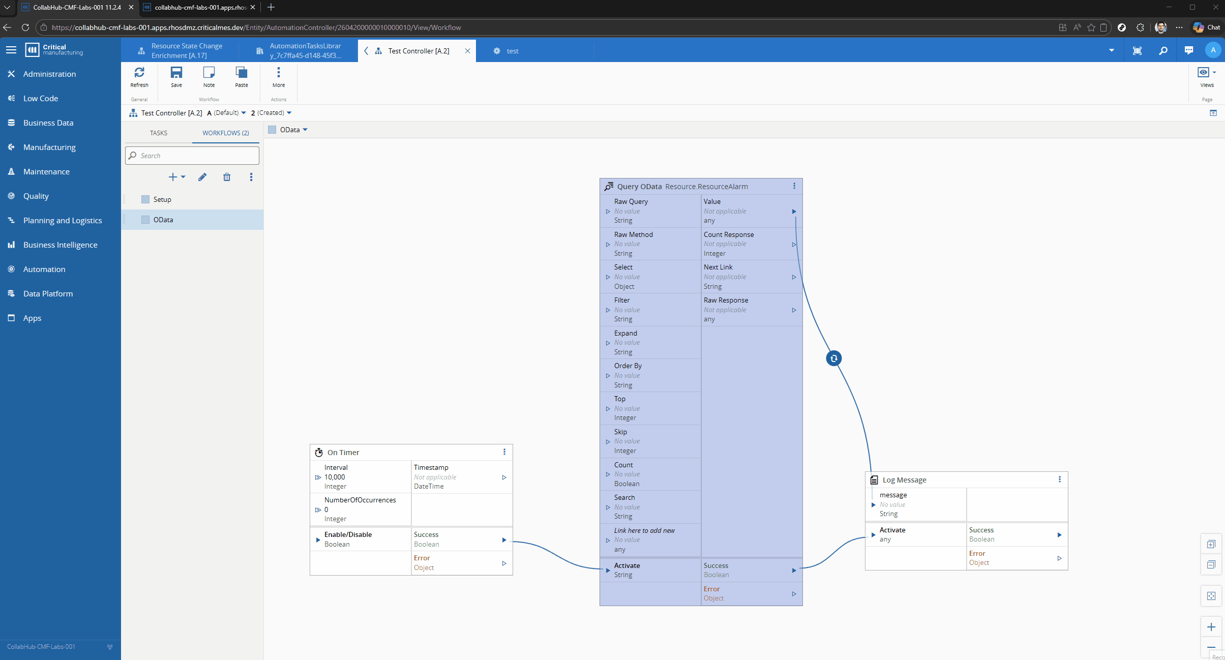The height and width of the screenshot is (660, 1225).
Task: Edit the OData workflow using the pencil icon
Action: tap(202, 177)
